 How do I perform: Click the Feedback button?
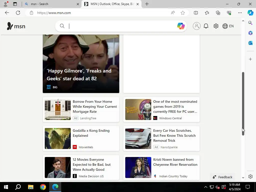click(x=222, y=177)
